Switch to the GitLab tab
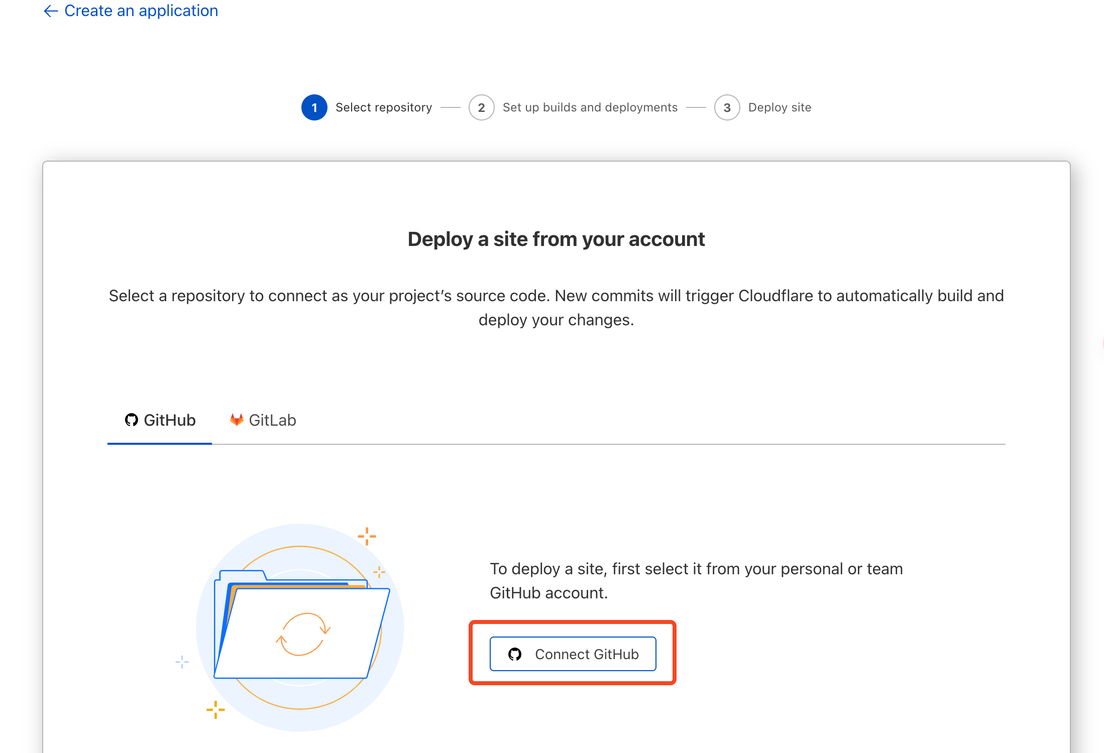Viewport: 1104px width, 753px height. tap(263, 420)
